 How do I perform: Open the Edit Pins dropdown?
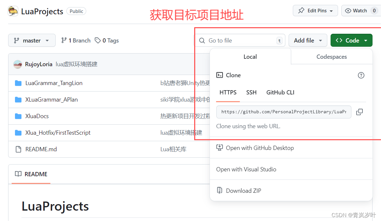point(315,11)
